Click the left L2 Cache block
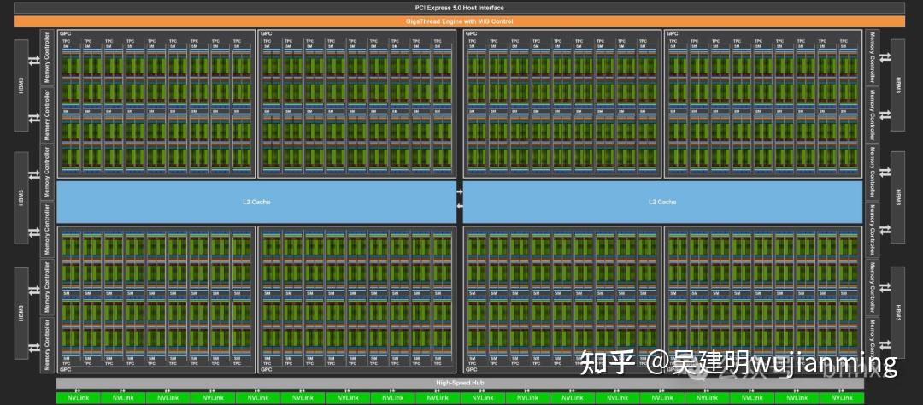Viewport: 923px width, 405px height. click(256, 202)
